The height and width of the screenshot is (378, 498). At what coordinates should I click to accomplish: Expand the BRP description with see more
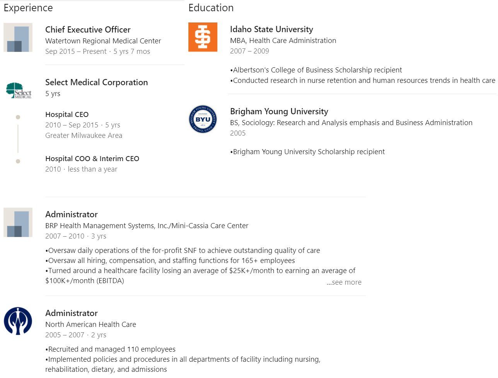click(x=344, y=282)
